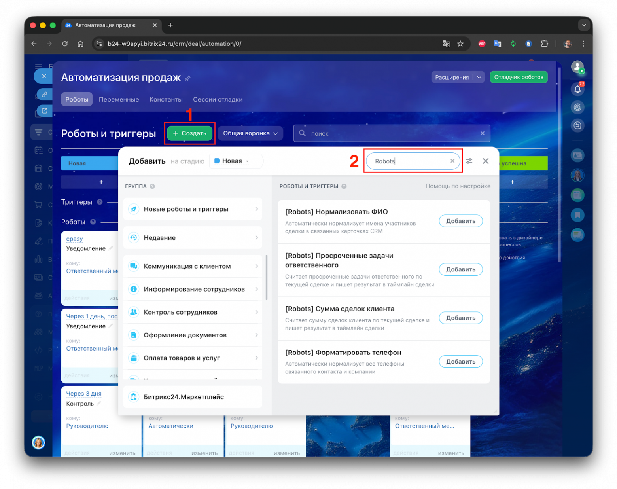Click the circular swirl icon below the bell
The height and width of the screenshot is (489, 617).
[x=577, y=107]
